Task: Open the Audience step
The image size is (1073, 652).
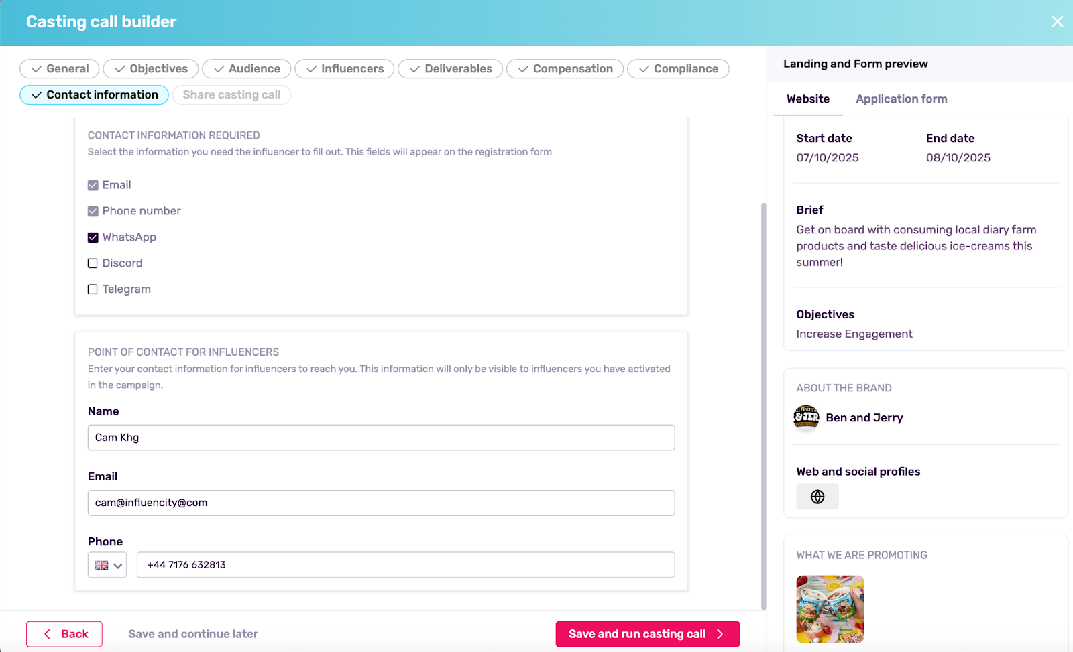Action: [x=247, y=69]
